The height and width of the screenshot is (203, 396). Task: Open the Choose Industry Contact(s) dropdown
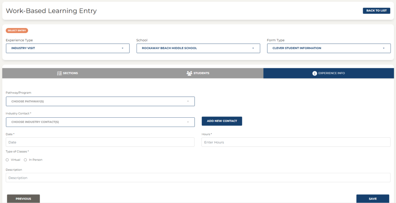click(x=100, y=122)
